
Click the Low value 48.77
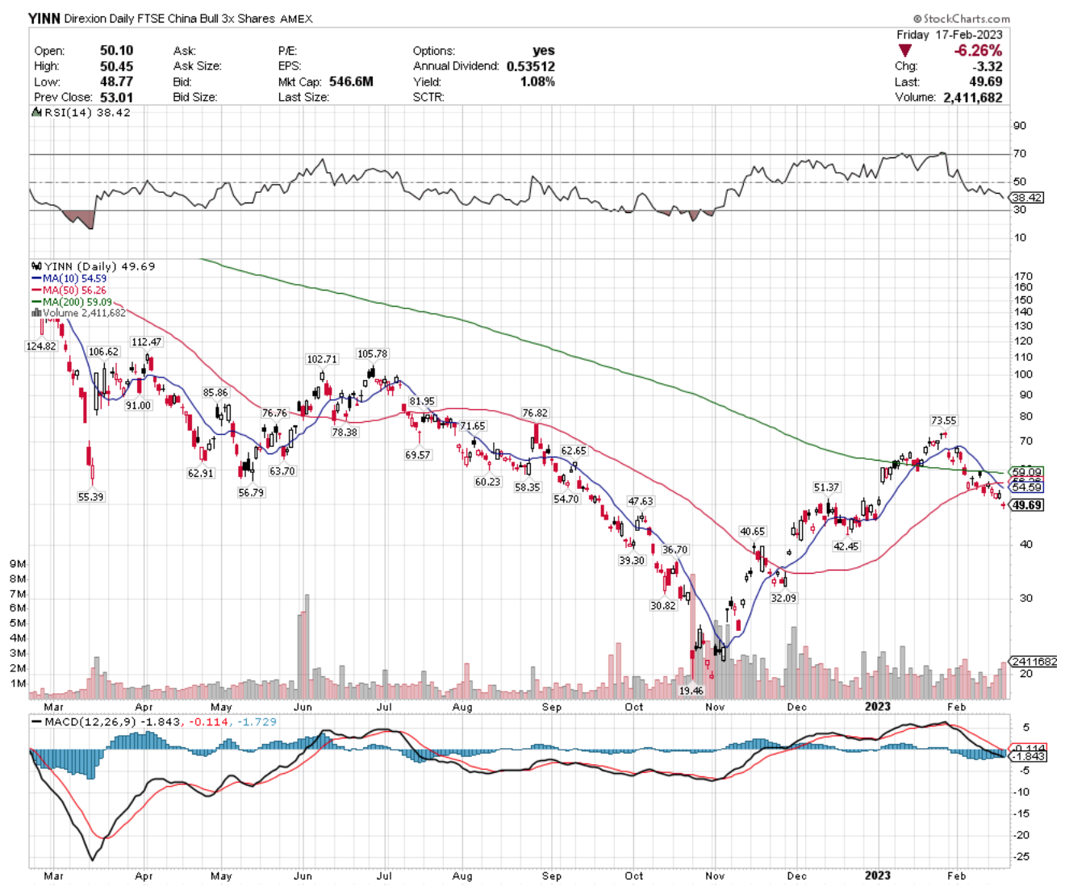(117, 82)
